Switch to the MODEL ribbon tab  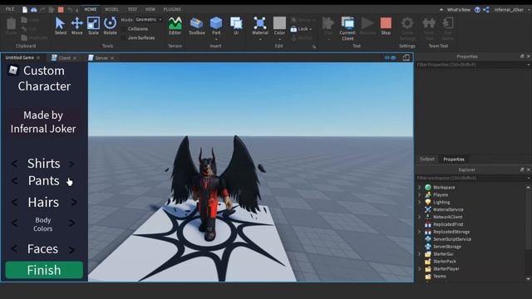coord(111,9)
